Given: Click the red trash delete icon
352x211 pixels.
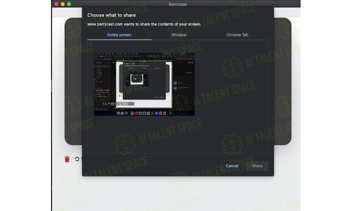Looking at the screenshot, I should (67, 159).
